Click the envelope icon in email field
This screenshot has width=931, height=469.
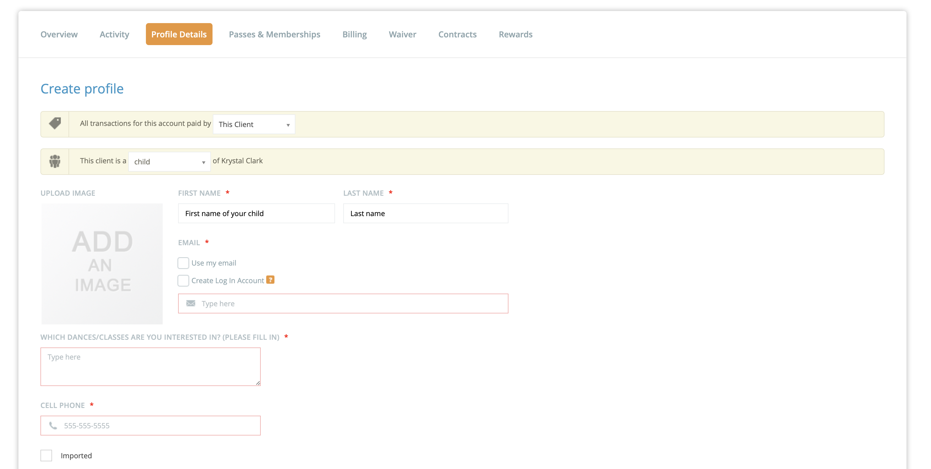191,303
